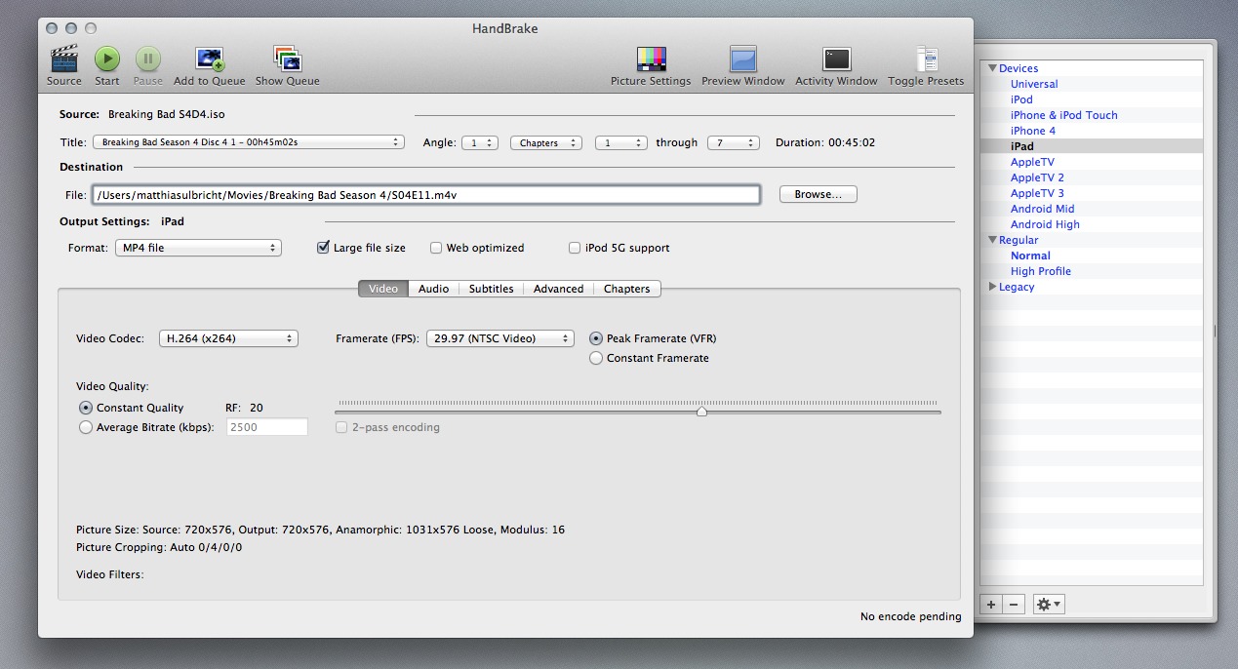Select the Universal preset
The width and height of the screenshot is (1238, 669).
[1034, 84]
